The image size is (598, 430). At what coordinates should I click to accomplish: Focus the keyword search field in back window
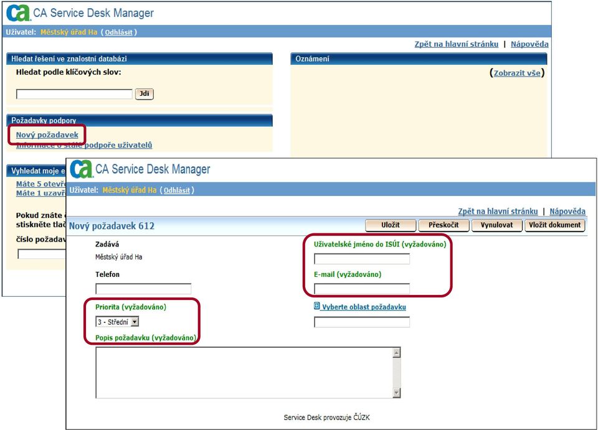(74, 94)
